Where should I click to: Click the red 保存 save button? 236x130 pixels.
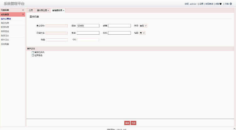click(x=127, y=123)
